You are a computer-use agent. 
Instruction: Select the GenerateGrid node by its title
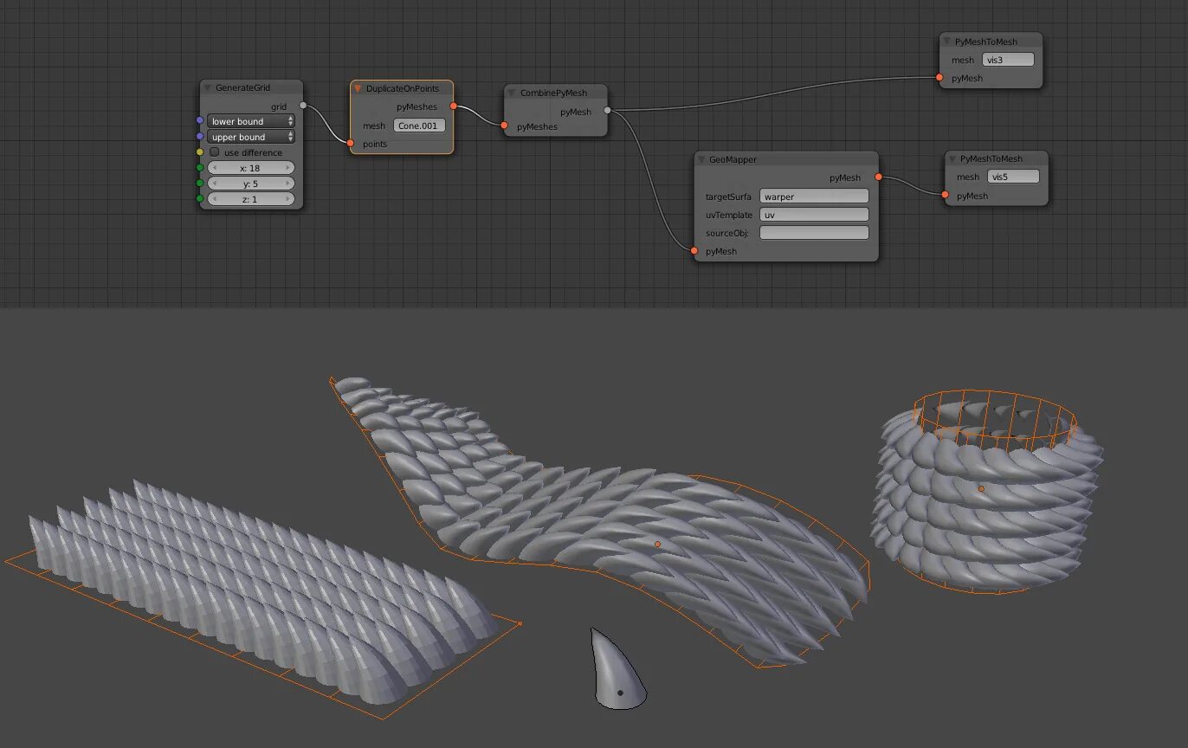pos(243,87)
